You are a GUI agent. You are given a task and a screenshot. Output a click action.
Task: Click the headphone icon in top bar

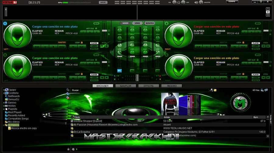tap(179, 2)
